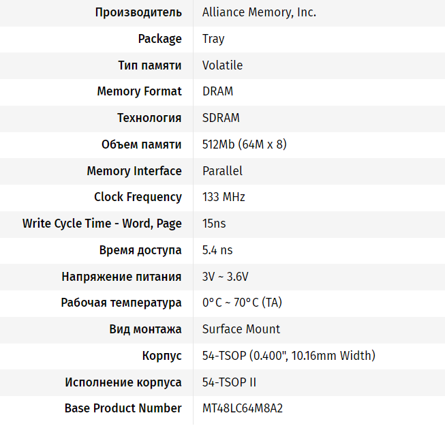445x426 pixels.
Task: Click the Производитель row label
Action: tap(138, 12)
